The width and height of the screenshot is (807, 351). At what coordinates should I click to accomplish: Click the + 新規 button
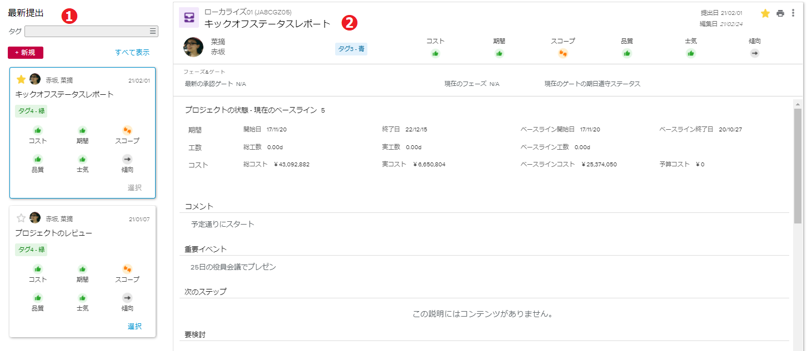(26, 53)
